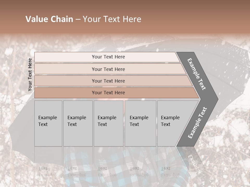250x187 pixels.
Task: Click the second 'Example Text' gray box
Action: (x=78, y=123)
